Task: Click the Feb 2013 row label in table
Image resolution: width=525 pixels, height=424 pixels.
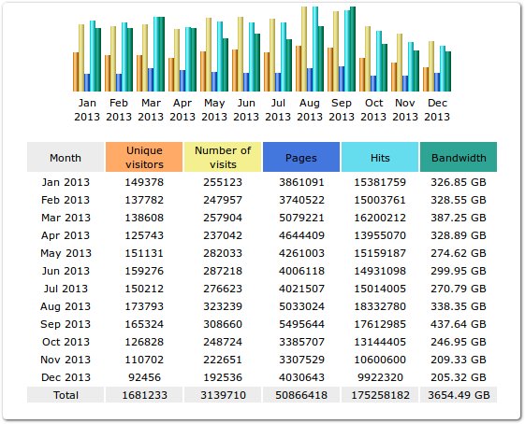Action: pyautogui.click(x=66, y=200)
